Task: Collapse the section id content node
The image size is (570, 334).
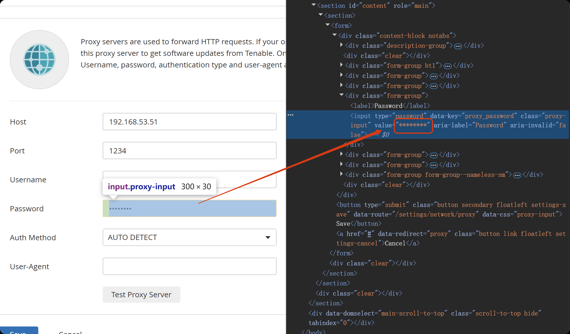Action: pos(314,5)
